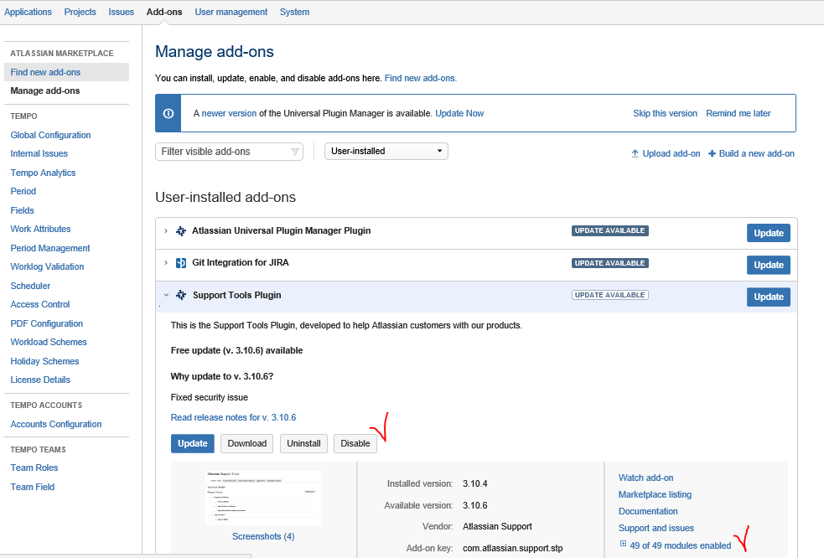Expand the Git Integration for JIRA row
The image size is (824, 558).
pyautogui.click(x=166, y=263)
